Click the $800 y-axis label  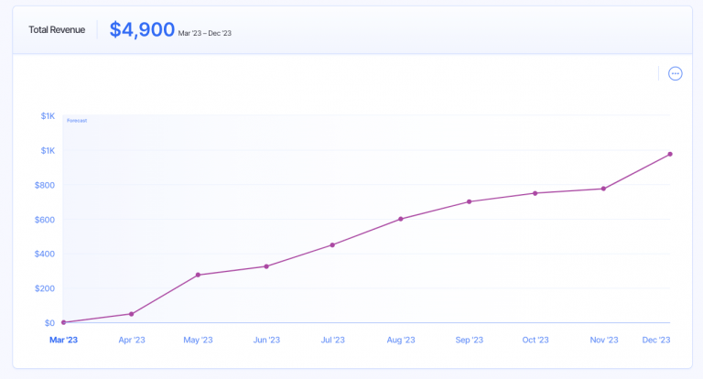45,185
